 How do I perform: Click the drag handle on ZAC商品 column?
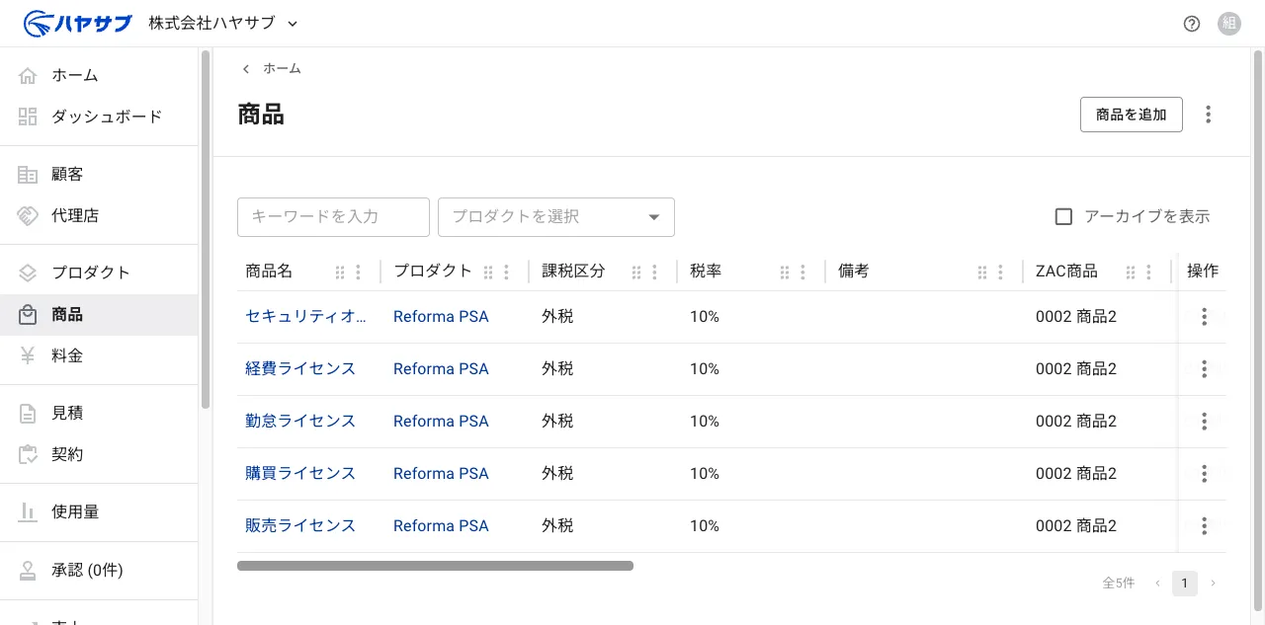pyautogui.click(x=1131, y=273)
